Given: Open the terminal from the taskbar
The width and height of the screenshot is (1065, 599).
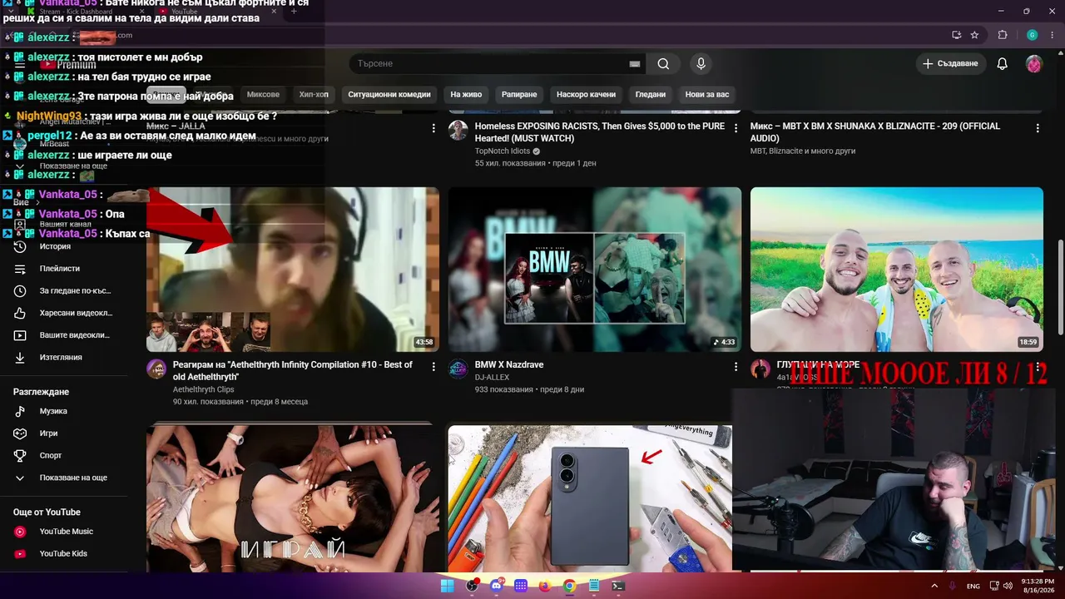Looking at the screenshot, I should pyautogui.click(x=618, y=586).
